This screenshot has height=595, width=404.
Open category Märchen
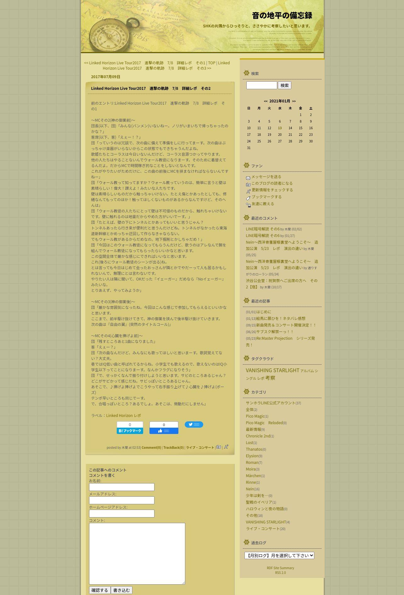(x=253, y=476)
